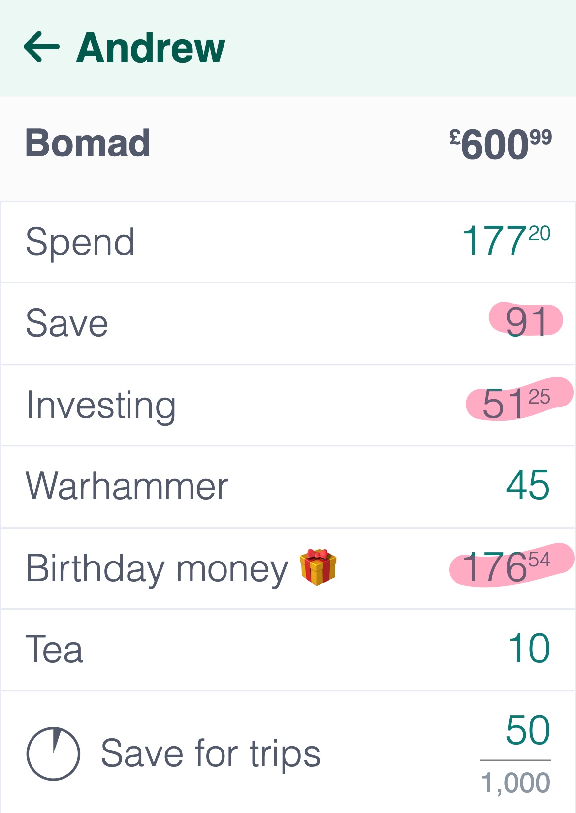The height and width of the screenshot is (813, 576).
Task: Open the Andrew header title
Action: pyautogui.click(x=151, y=48)
